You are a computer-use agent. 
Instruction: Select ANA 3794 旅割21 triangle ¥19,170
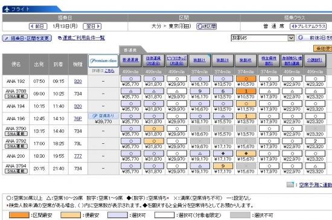200,166
